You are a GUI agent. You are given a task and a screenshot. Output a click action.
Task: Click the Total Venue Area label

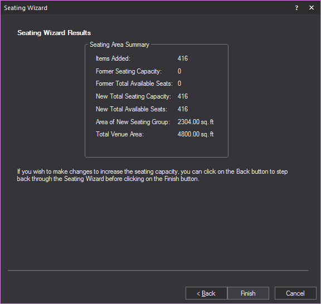tap(120, 134)
